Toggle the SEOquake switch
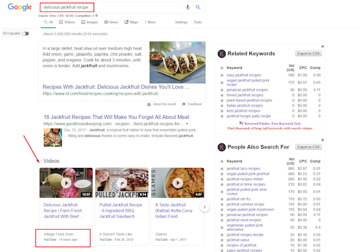 (x=25, y=33)
